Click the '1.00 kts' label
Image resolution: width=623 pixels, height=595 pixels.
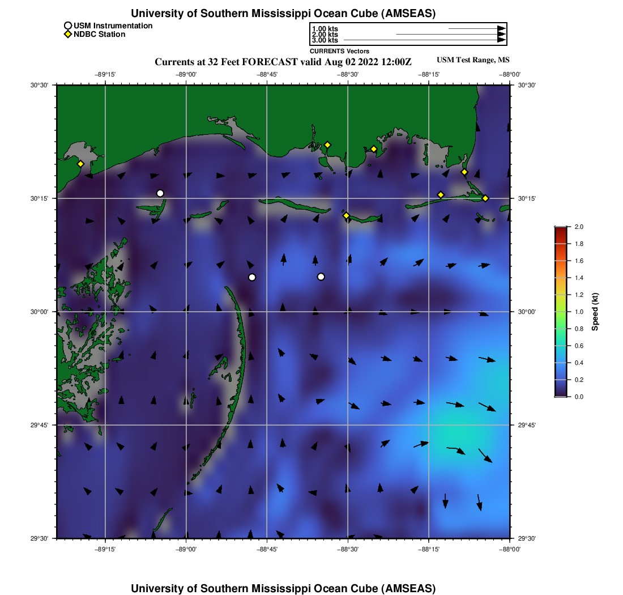(325, 29)
